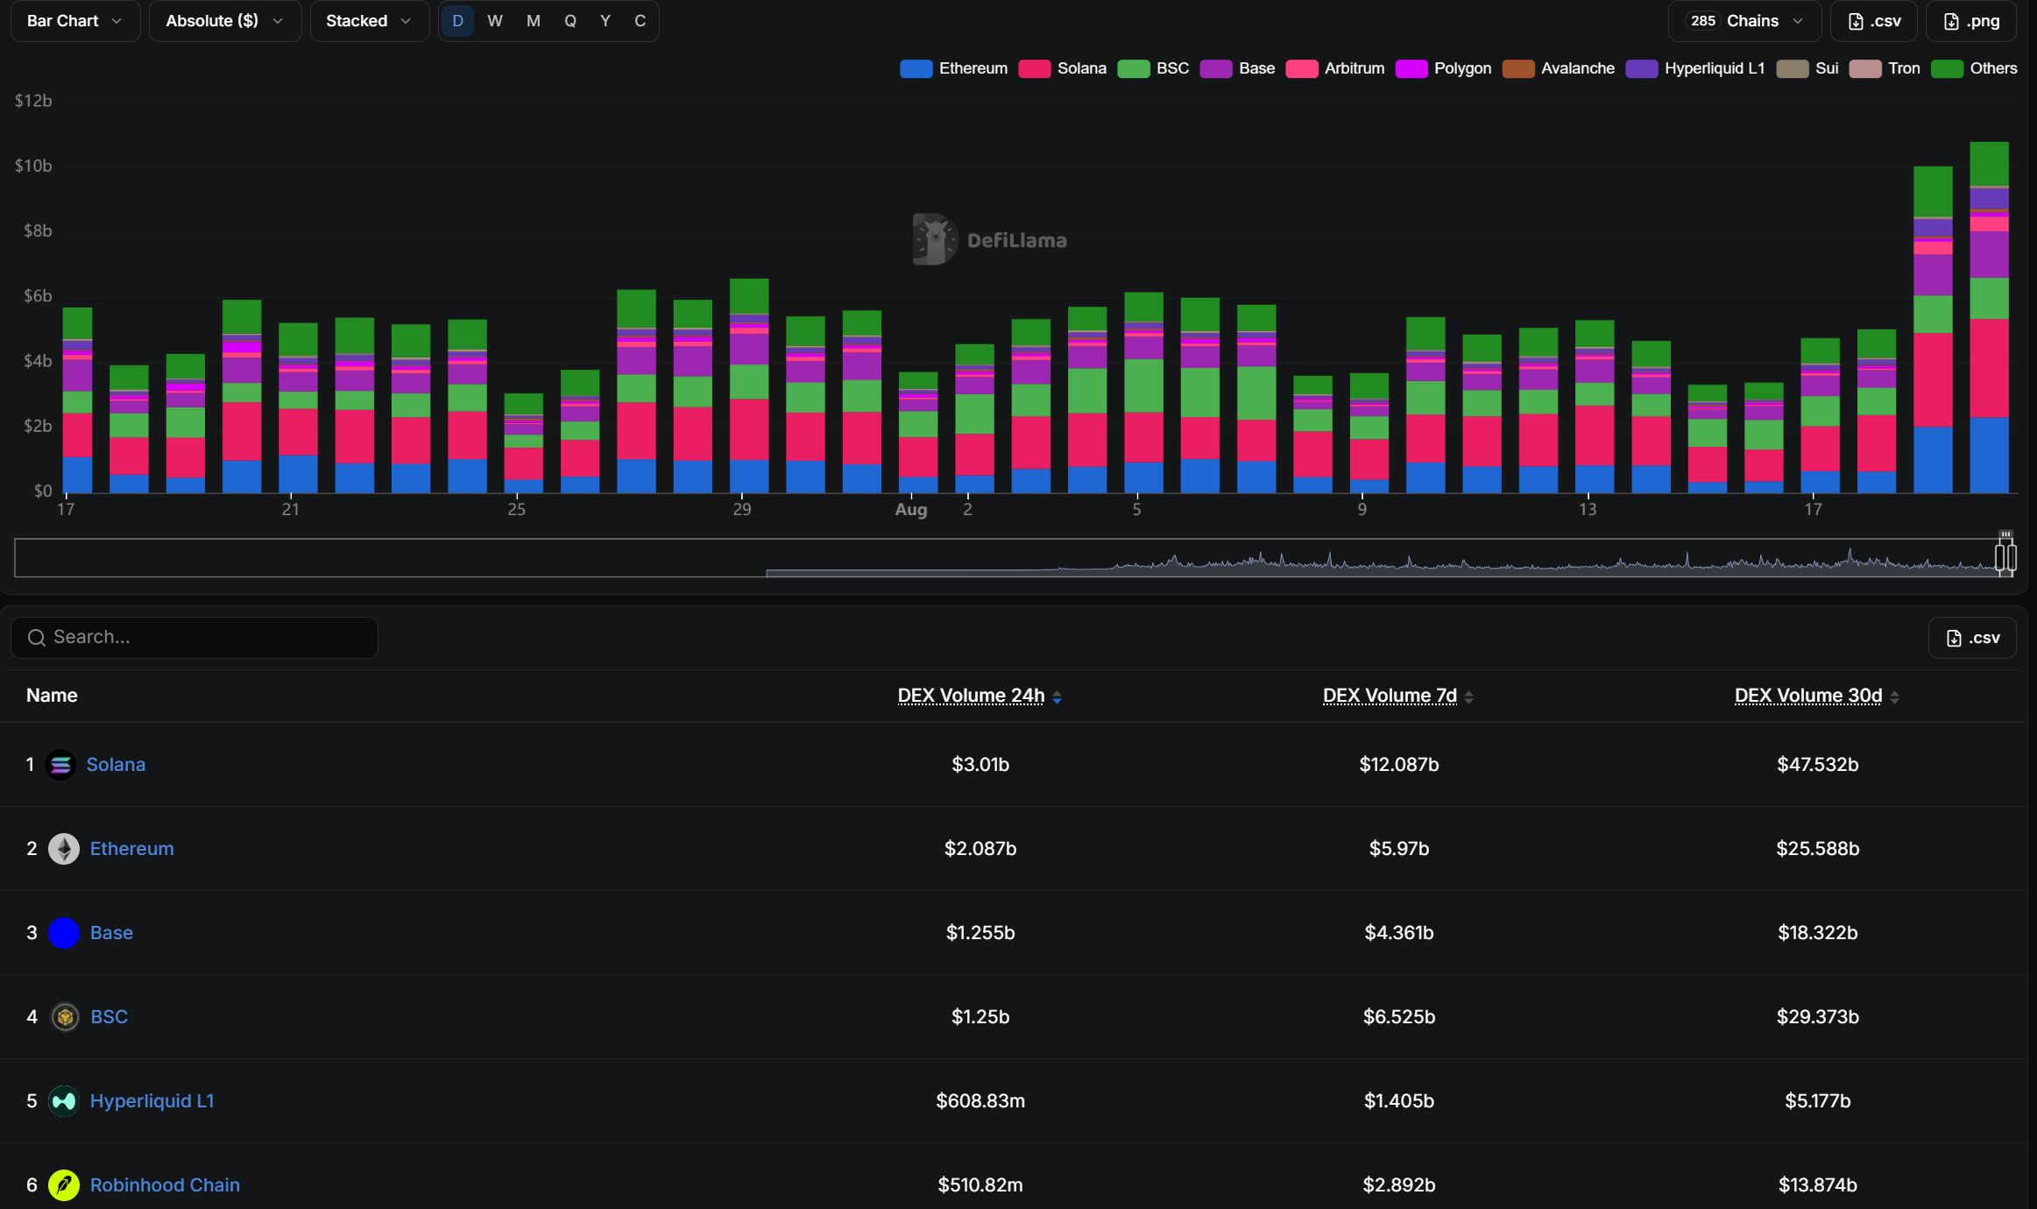The height and width of the screenshot is (1209, 2037).
Task: Click the DEX Volume 30d column header
Action: point(1808,696)
